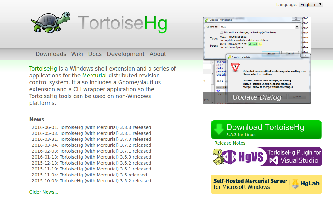
Task: Click the green download arrow icon
Action: tap(219, 130)
